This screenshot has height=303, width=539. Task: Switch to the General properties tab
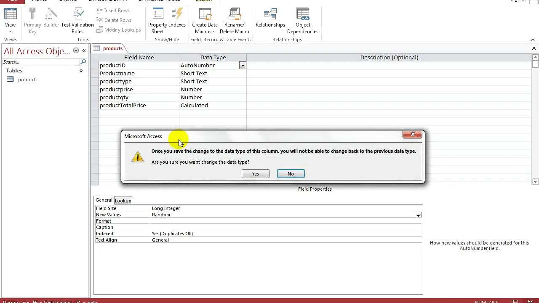(x=104, y=200)
